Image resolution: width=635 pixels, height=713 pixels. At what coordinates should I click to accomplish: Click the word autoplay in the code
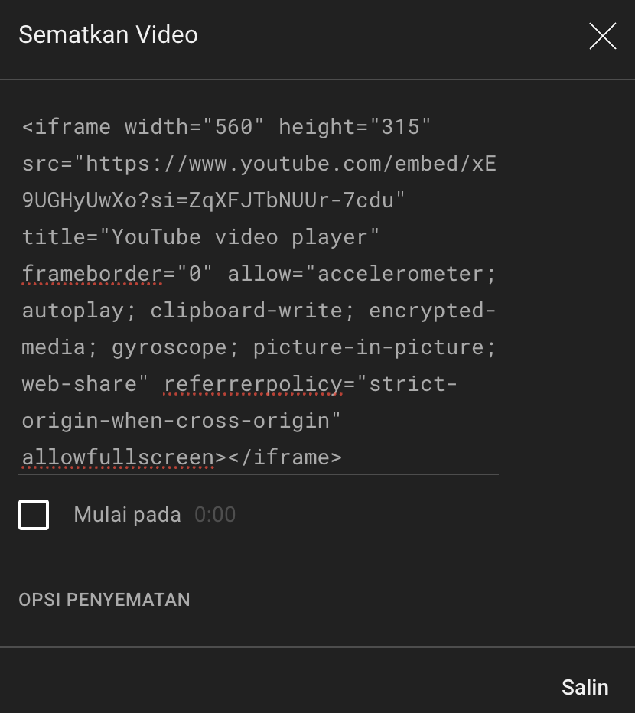tap(73, 310)
